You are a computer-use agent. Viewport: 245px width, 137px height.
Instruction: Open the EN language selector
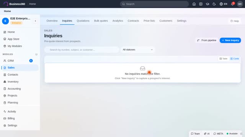click(223, 4)
